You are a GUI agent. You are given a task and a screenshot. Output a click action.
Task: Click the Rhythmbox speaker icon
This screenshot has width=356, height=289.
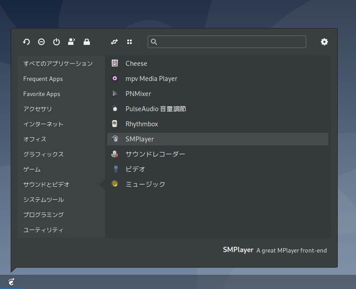pos(115,124)
